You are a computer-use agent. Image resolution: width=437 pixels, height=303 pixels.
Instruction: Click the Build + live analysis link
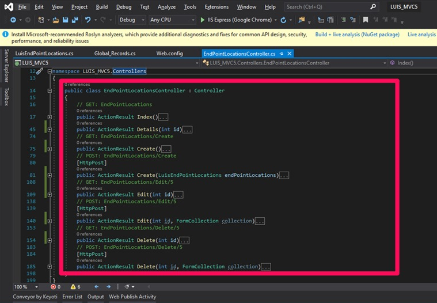click(x=357, y=35)
